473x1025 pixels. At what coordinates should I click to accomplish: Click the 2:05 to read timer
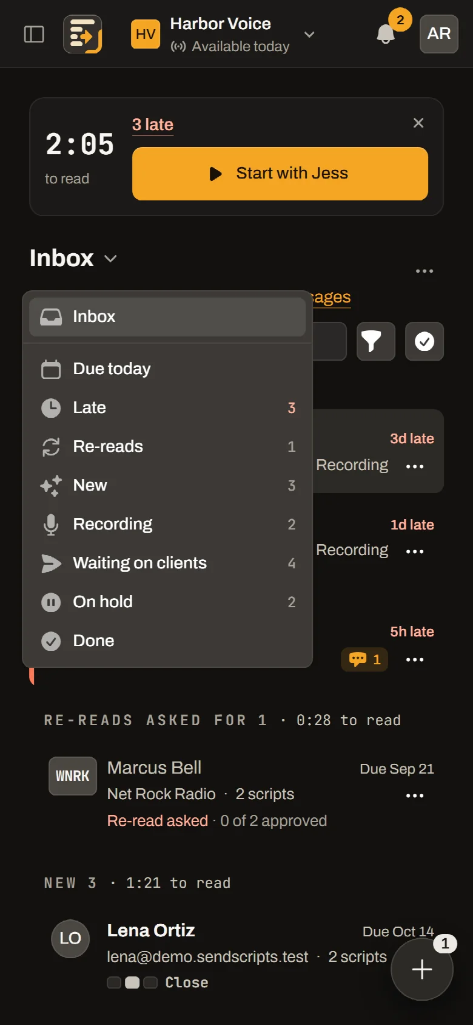coord(79,158)
